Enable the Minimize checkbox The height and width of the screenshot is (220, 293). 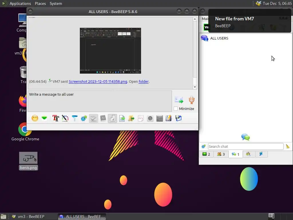[176, 109]
